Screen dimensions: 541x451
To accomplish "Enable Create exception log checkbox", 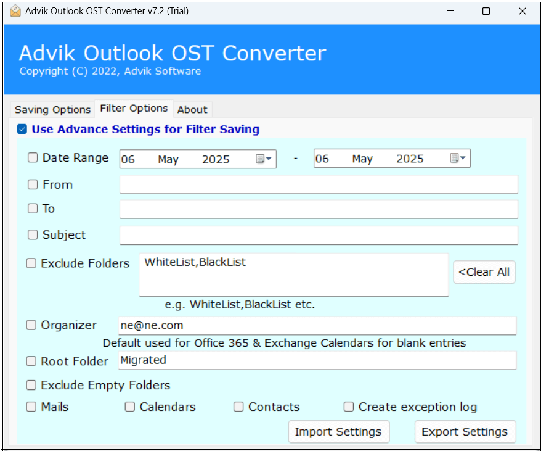I will [x=349, y=407].
